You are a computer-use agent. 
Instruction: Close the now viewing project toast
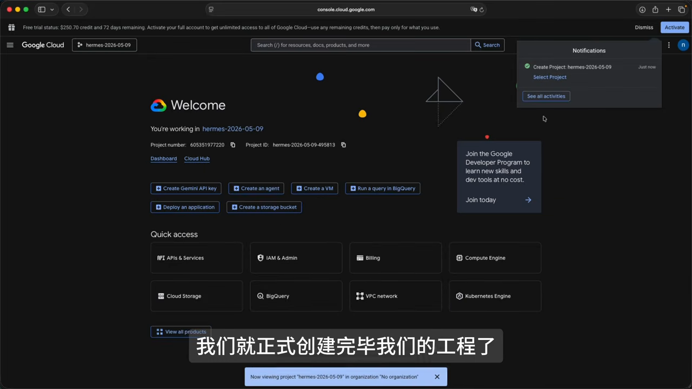point(437,377)
